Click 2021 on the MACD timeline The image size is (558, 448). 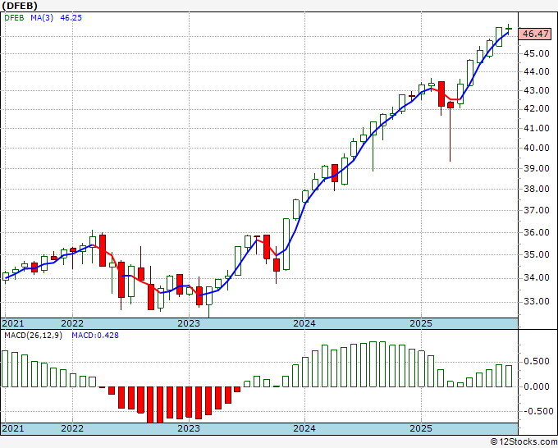click(x=13, y=428)
